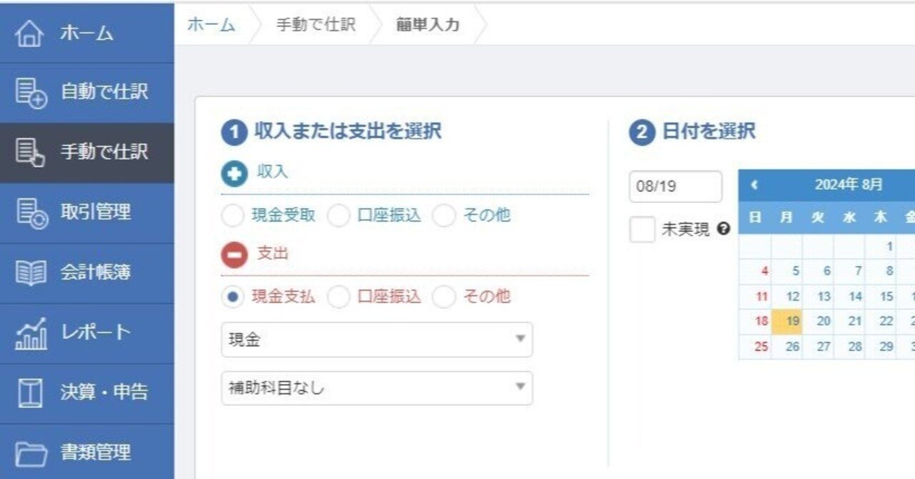The image size is (915, 479).
Task: Select the 現金受取 radio button
Action: pyautogui.click(x=232, y=215)
